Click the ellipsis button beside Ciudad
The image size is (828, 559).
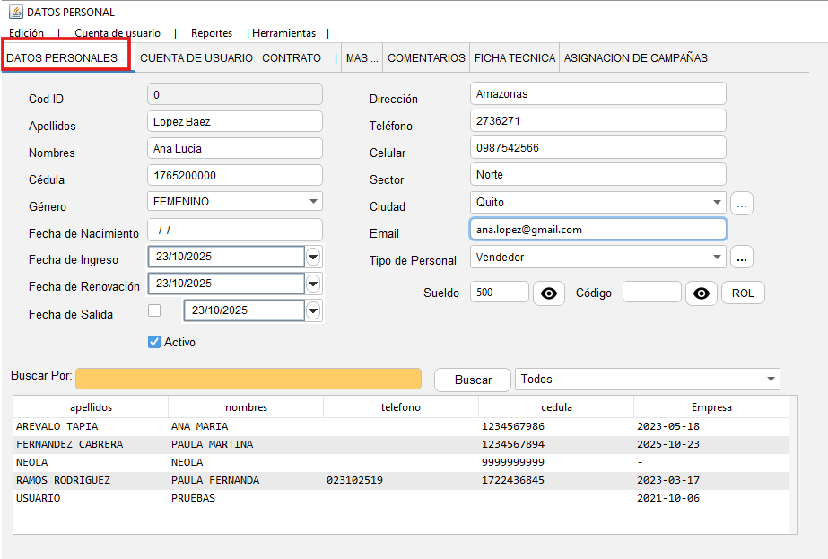pos(741,204)
